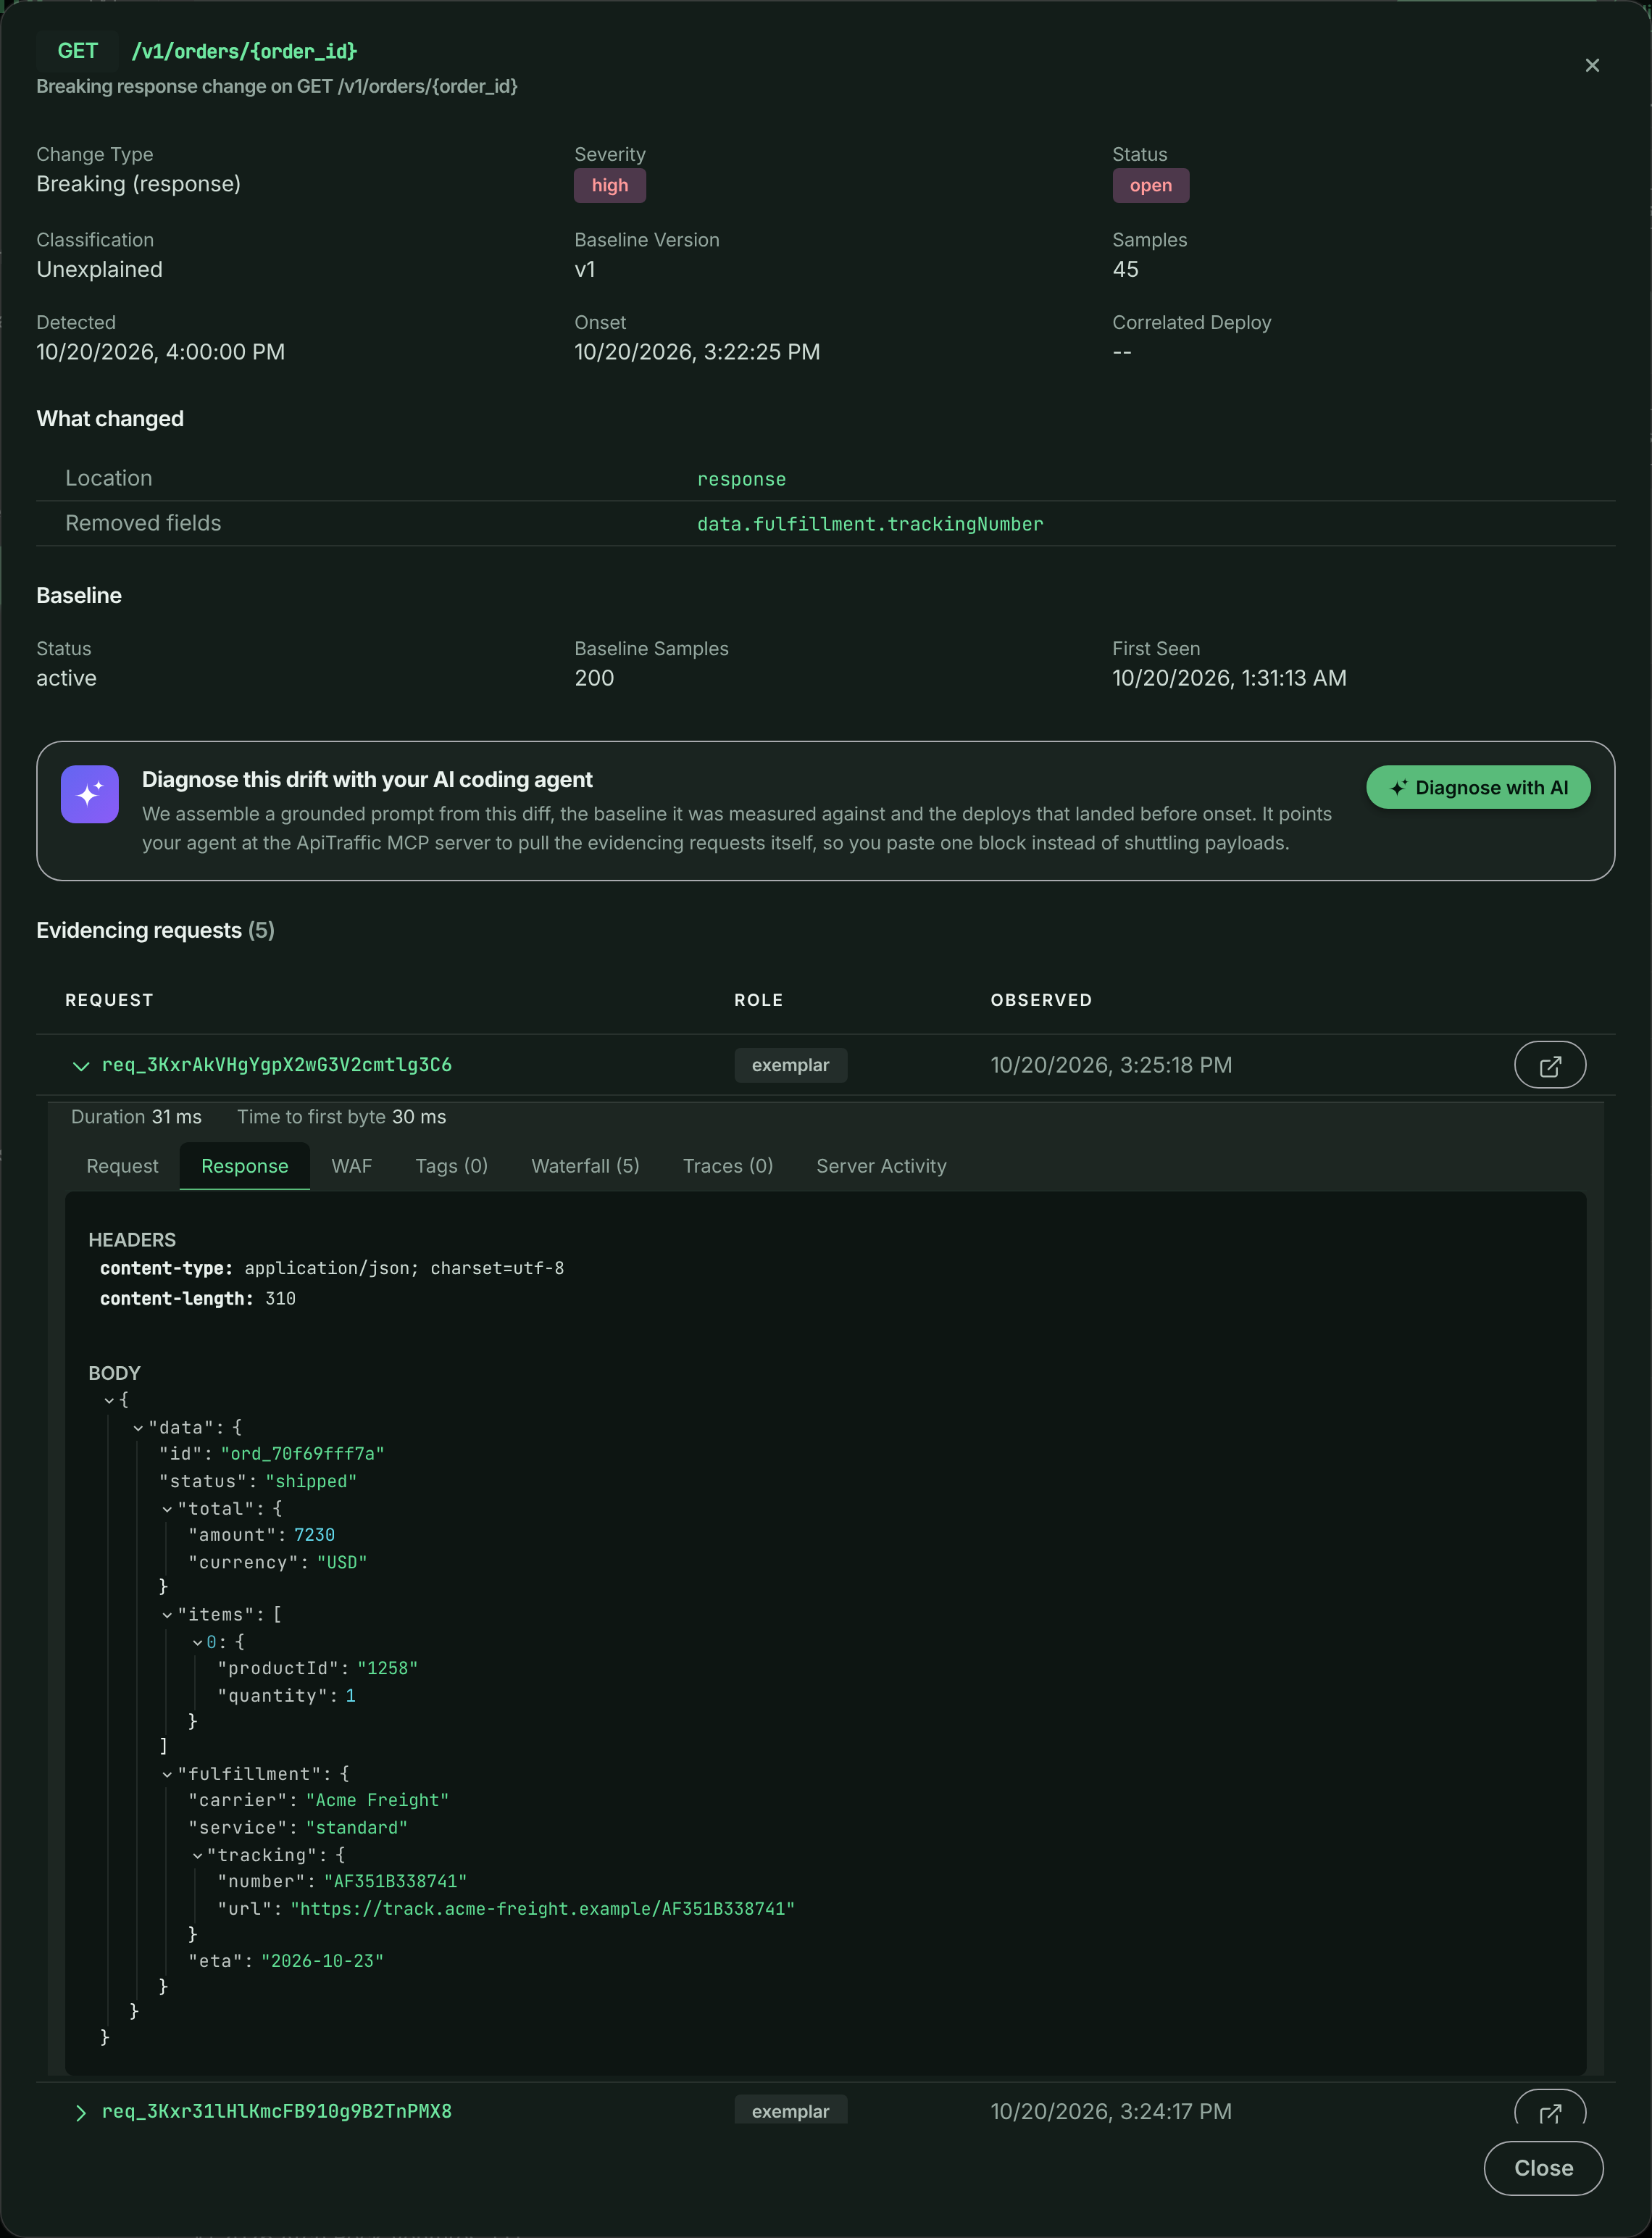Screen dimensions: 1652x2238
Task: Click endpoint path /v1/orders/{order_id}
Action: coord(244,51)
